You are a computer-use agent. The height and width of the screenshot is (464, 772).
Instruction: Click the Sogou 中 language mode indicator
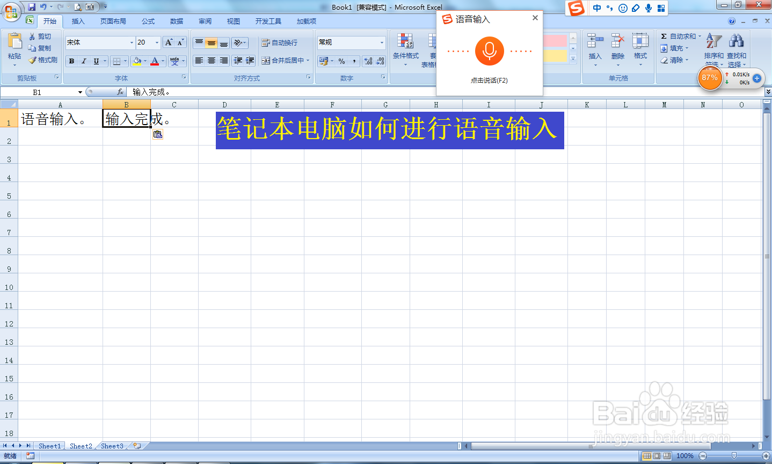click(597, 8)
